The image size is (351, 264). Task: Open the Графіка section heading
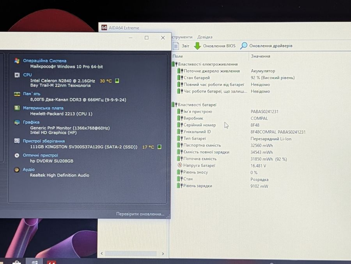coord(31,122)
